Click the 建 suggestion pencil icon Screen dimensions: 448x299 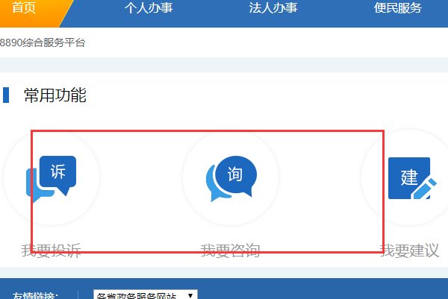pyautogui.click(x=412, y=178)
